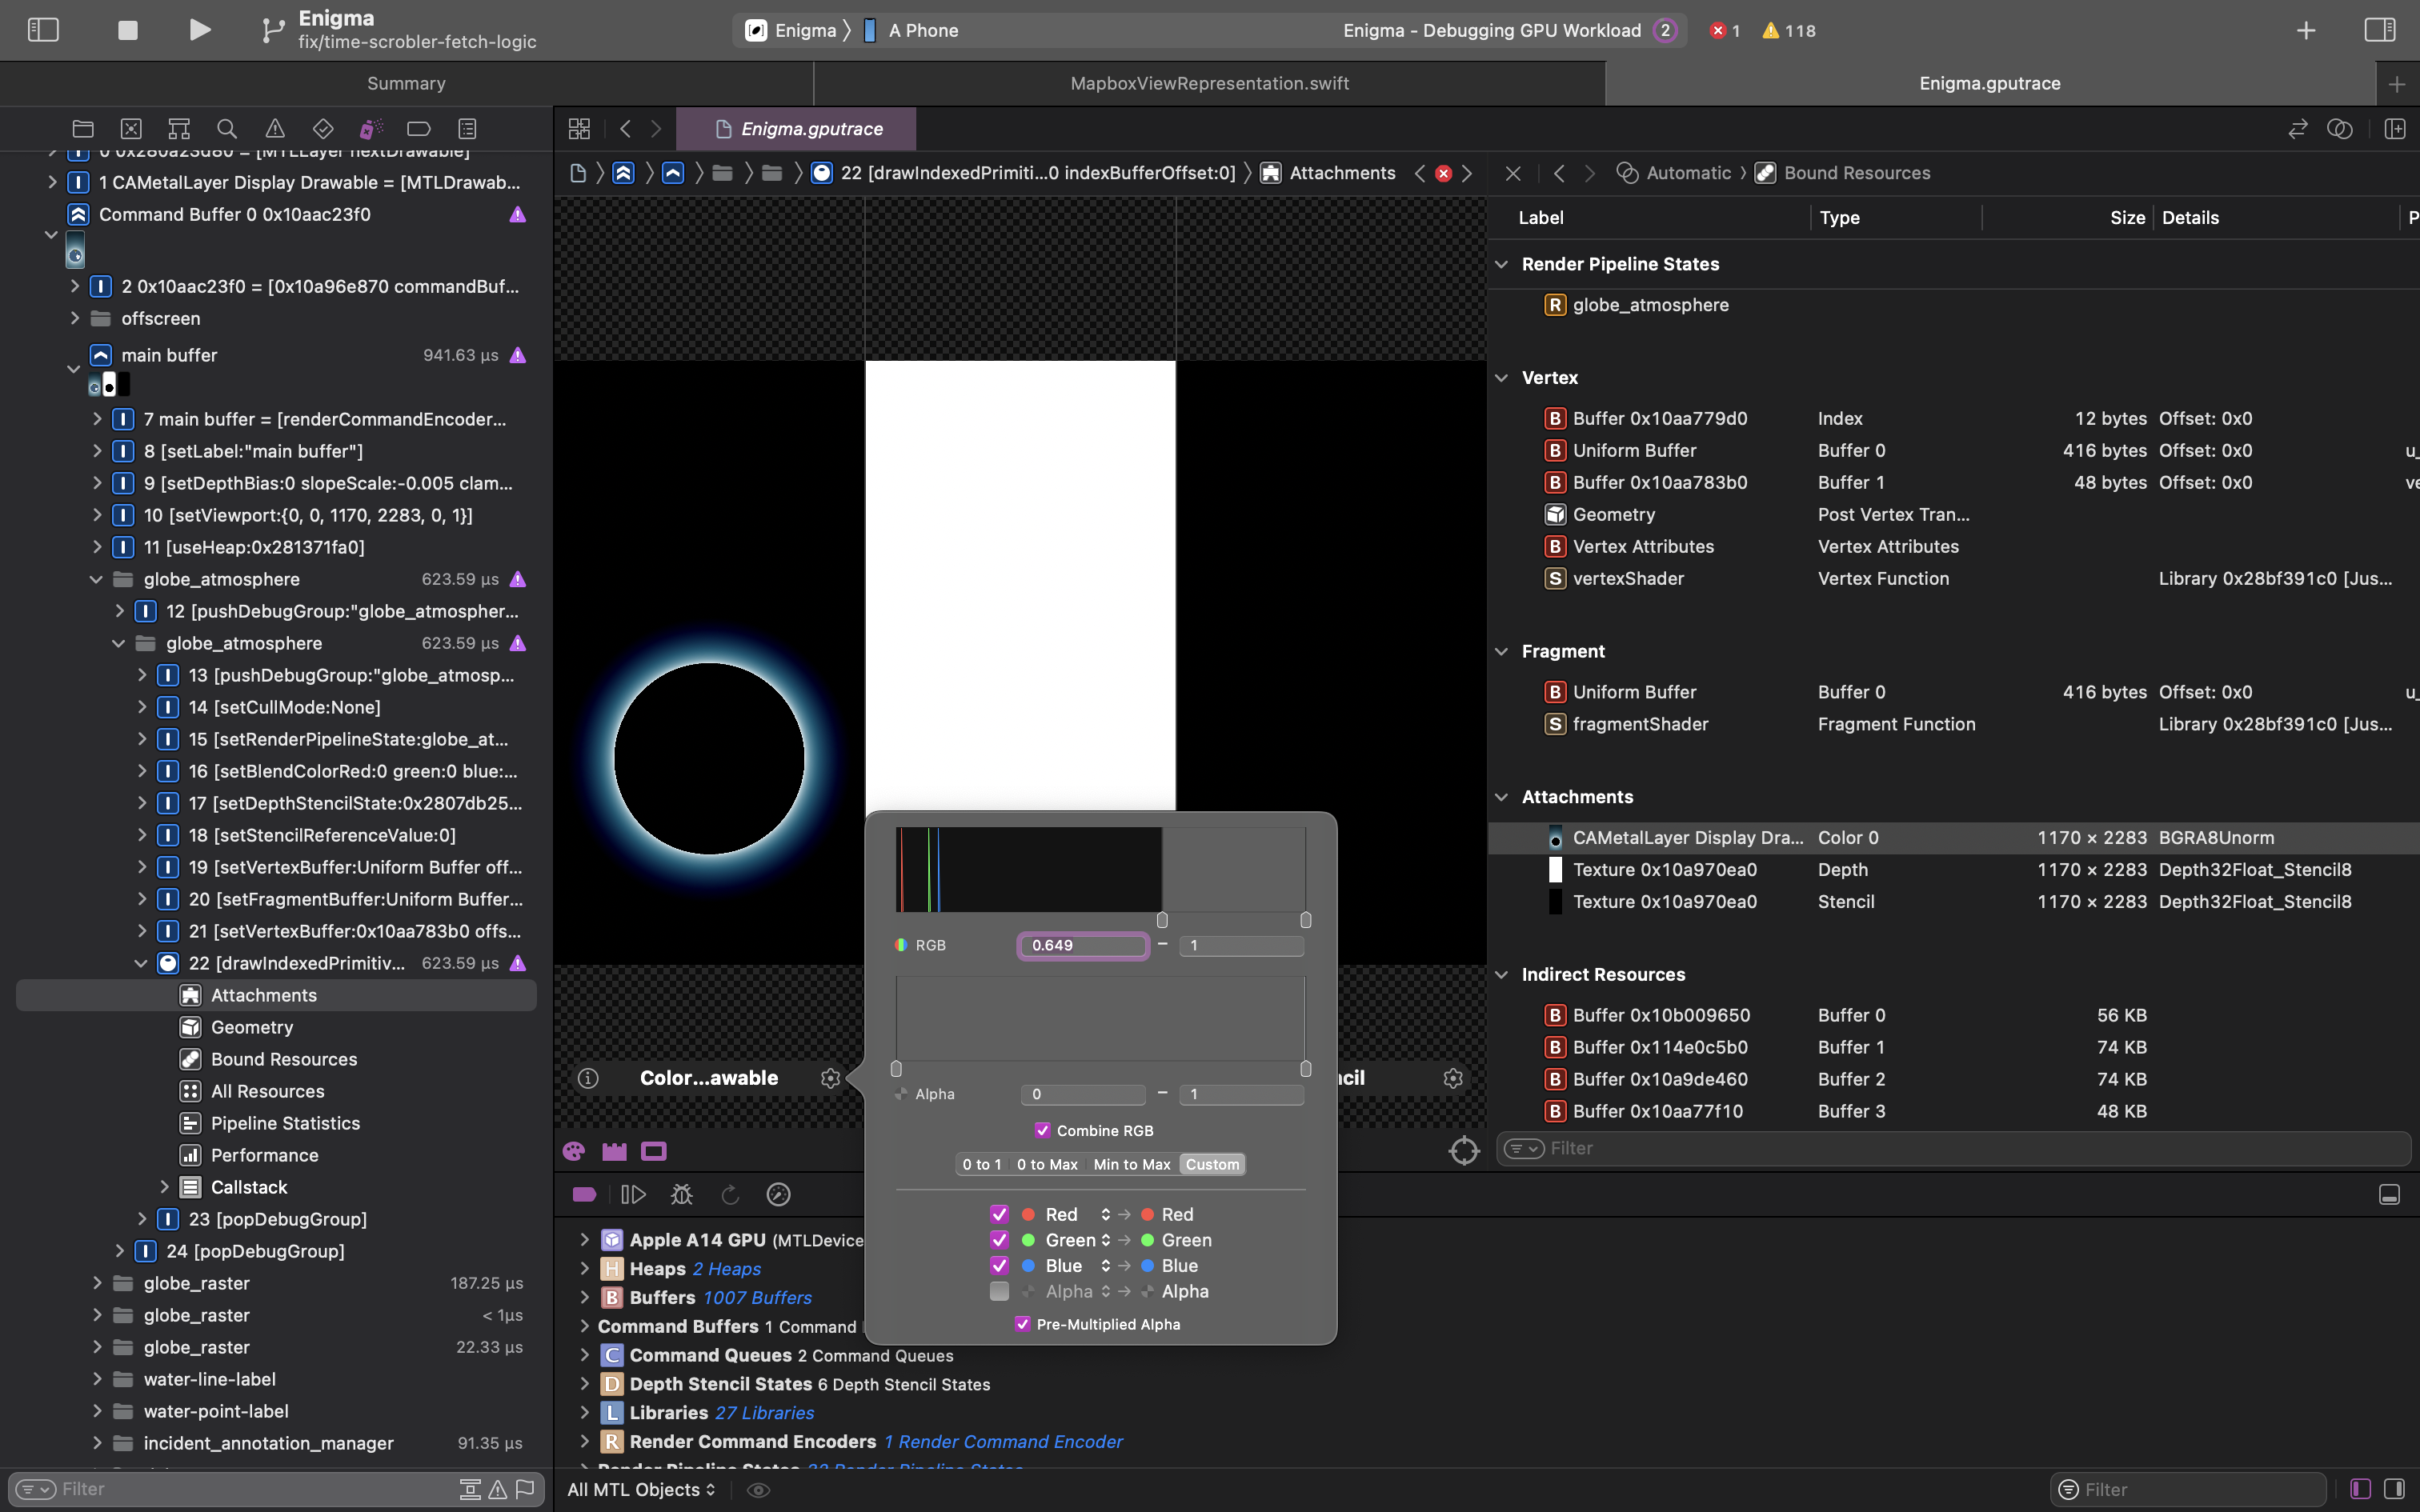Click the Run play button
Image resolution: width=2420 pixels, height=1512 pixels.
click(200, 30)
